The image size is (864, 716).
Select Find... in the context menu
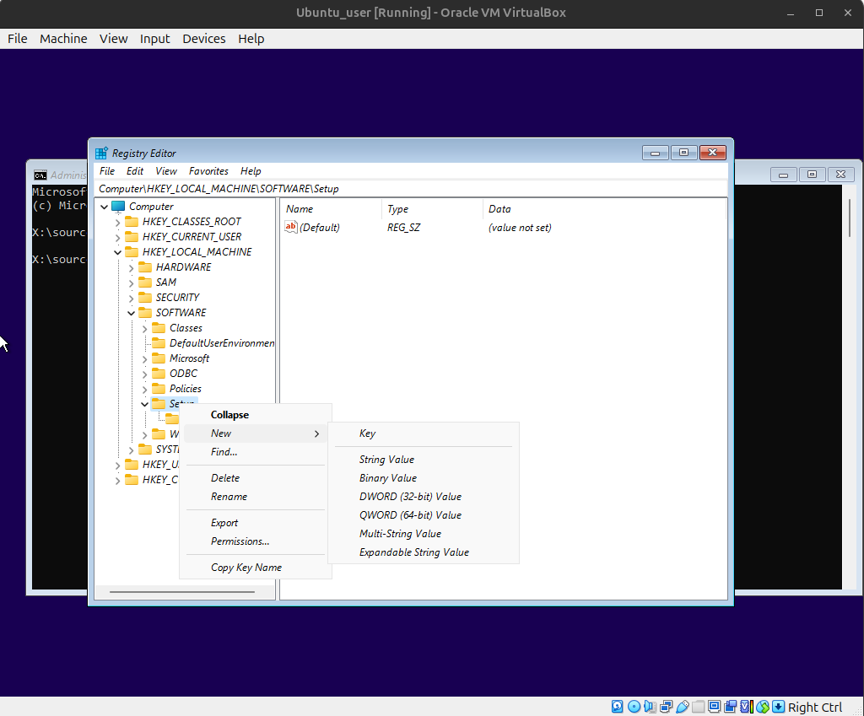(x=256, y=452)
